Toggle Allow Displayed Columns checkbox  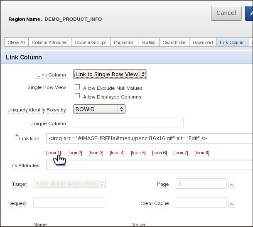pos(77,96)
